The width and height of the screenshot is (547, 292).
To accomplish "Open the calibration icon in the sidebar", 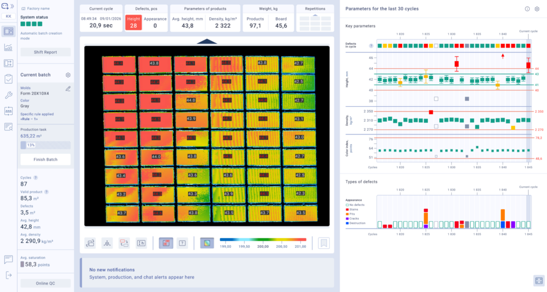I will click(9, 111).
